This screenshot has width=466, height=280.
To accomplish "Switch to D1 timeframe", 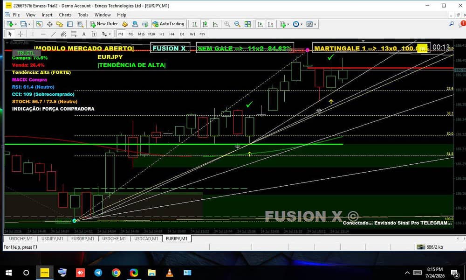I will (x=182, y=34).
